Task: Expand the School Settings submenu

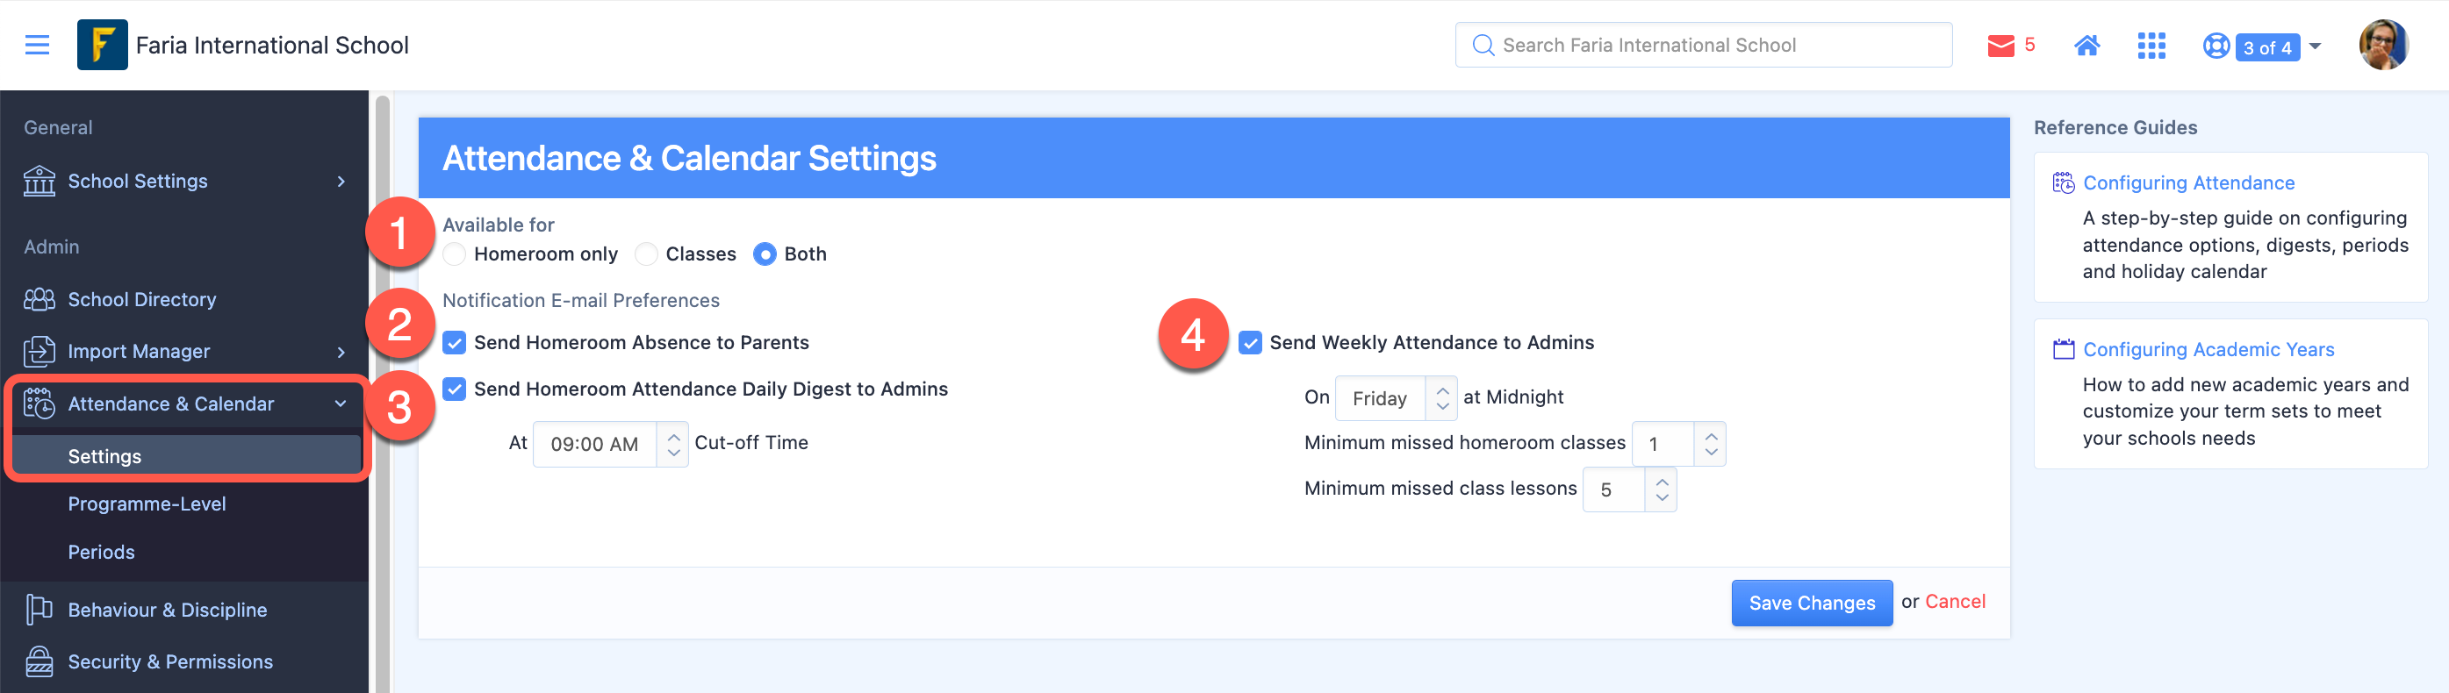Action: [341, 181]
